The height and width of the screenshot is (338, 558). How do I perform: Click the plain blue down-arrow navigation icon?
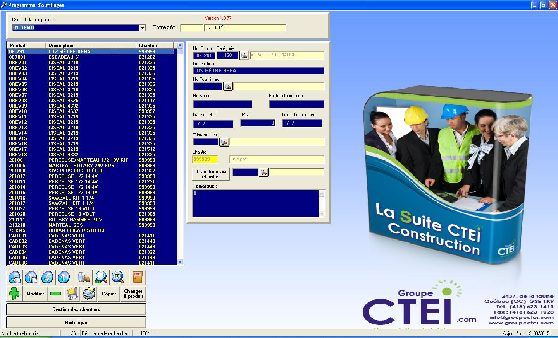(x=47, y=277)
